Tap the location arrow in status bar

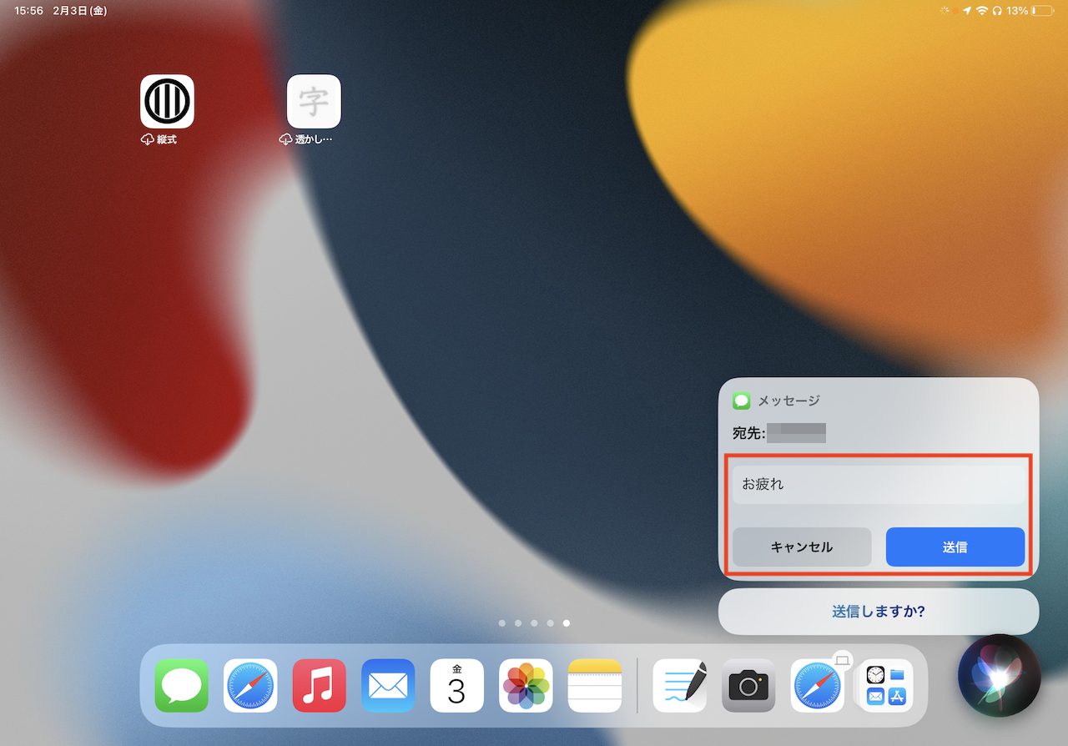[x=967, y=11]
